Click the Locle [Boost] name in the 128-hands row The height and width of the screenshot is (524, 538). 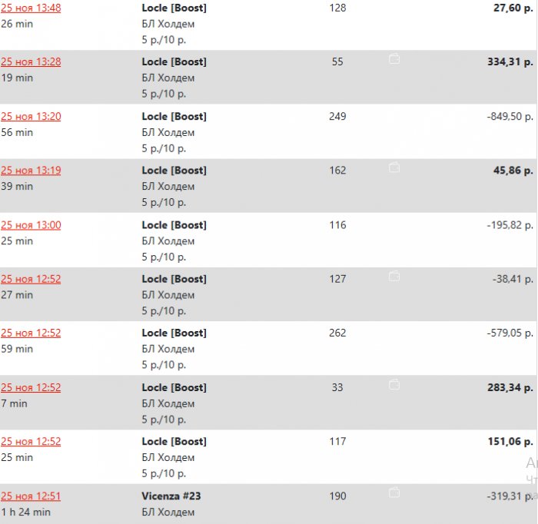(174, 8)
